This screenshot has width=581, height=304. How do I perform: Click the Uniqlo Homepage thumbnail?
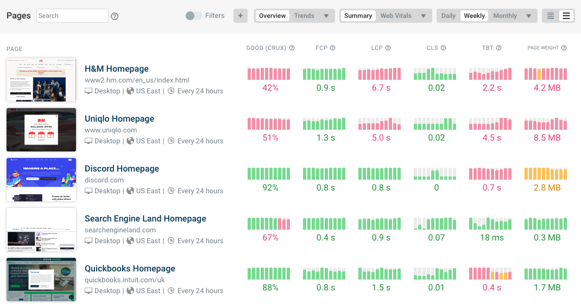[41, 130]
